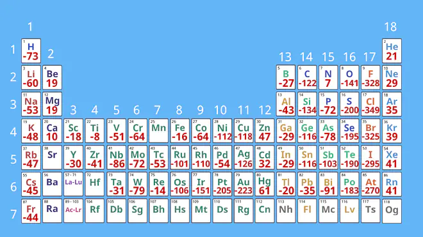Screen dimensions: 423x237
Task: Click the Copper (Cu) cell showing -118
Action: pyautogui.click(x=244, y=131)
